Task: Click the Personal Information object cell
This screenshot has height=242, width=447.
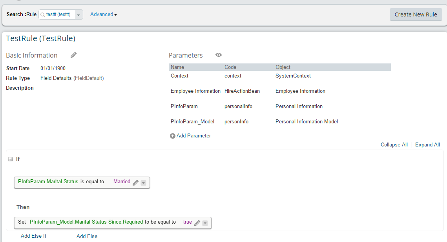Action: coord(299,107)
